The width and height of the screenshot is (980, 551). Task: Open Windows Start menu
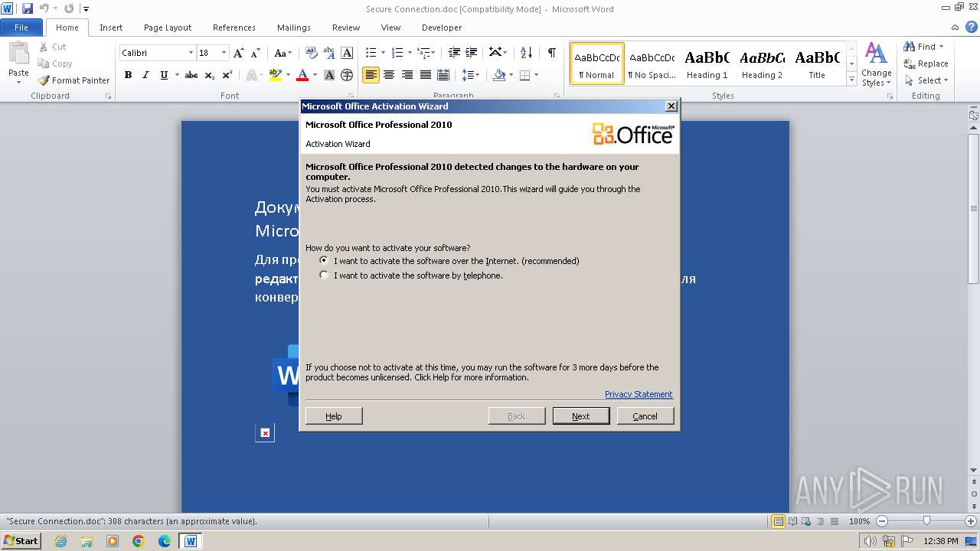(x=21, y=541)
